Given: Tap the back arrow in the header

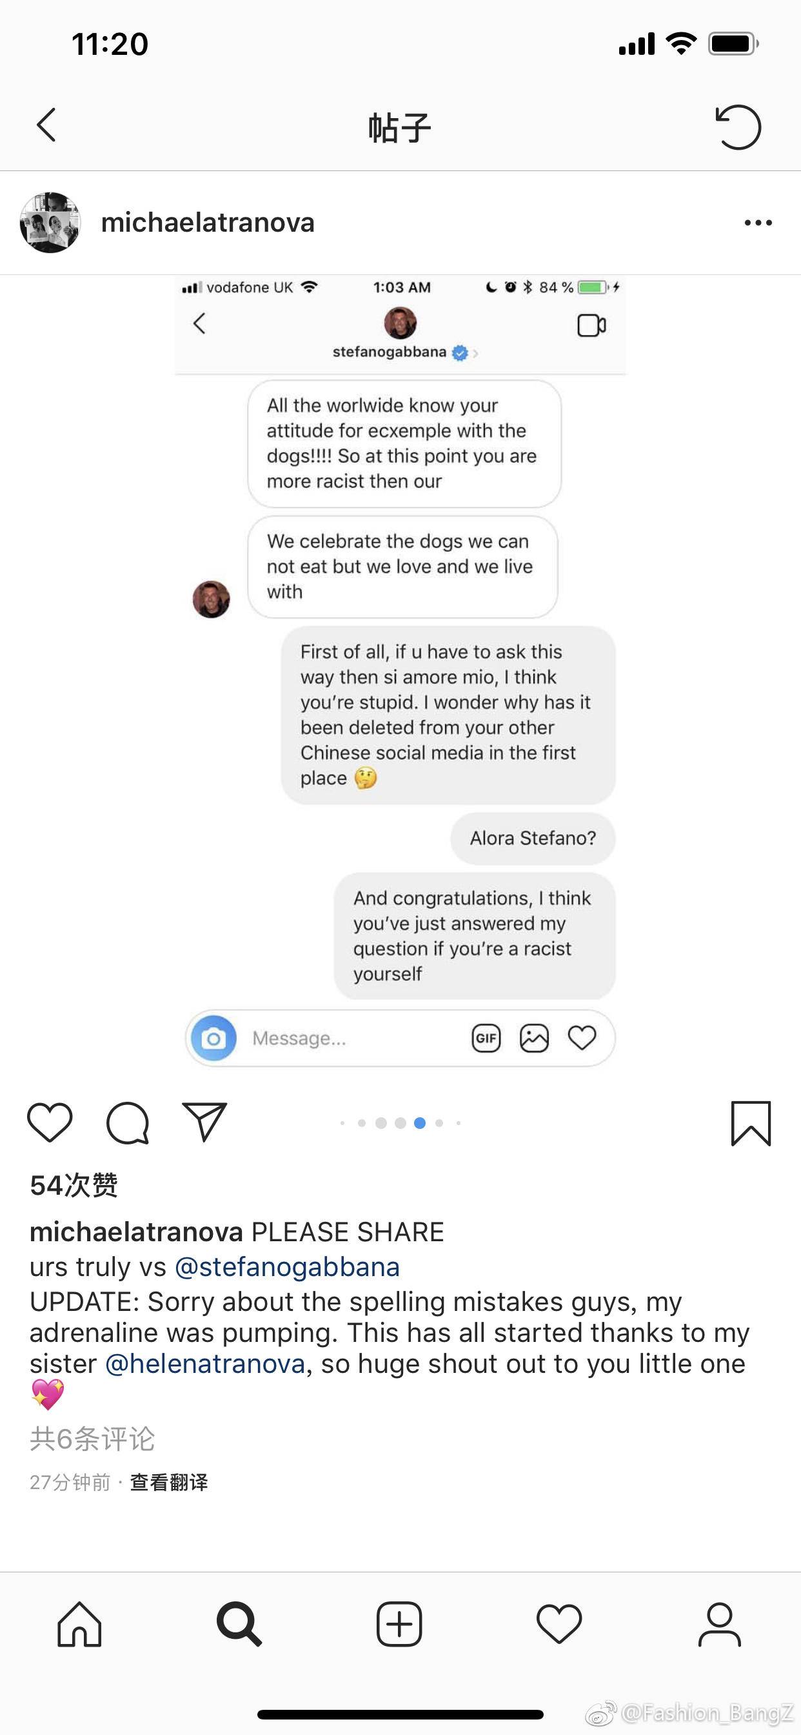Looking at the screenshot, I should 46,125.
